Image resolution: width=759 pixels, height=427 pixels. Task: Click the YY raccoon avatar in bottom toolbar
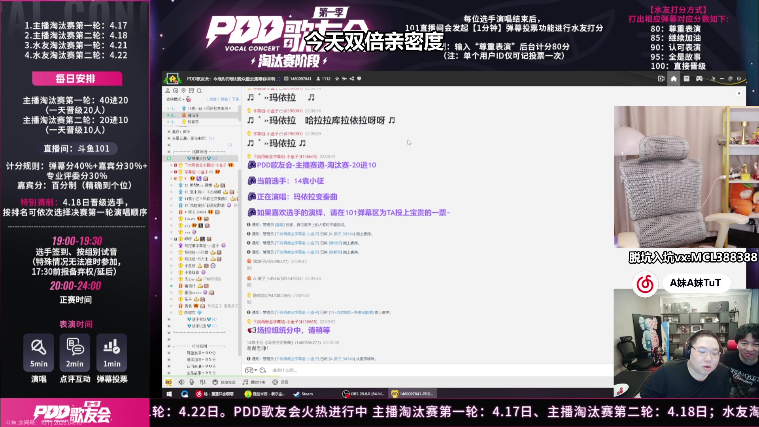click(168, 382)
